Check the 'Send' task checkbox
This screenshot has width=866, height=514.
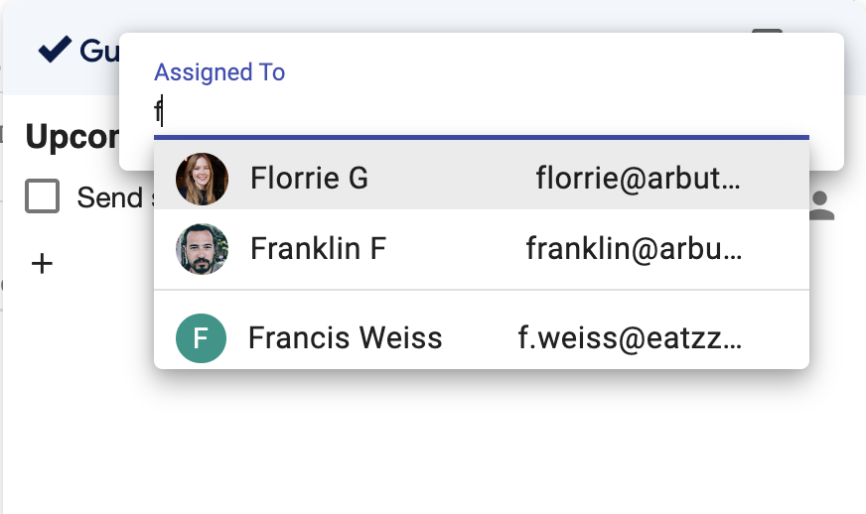[43, 196]
